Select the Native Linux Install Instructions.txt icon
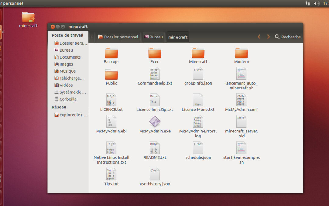329x206 pixels. (111, 148)
